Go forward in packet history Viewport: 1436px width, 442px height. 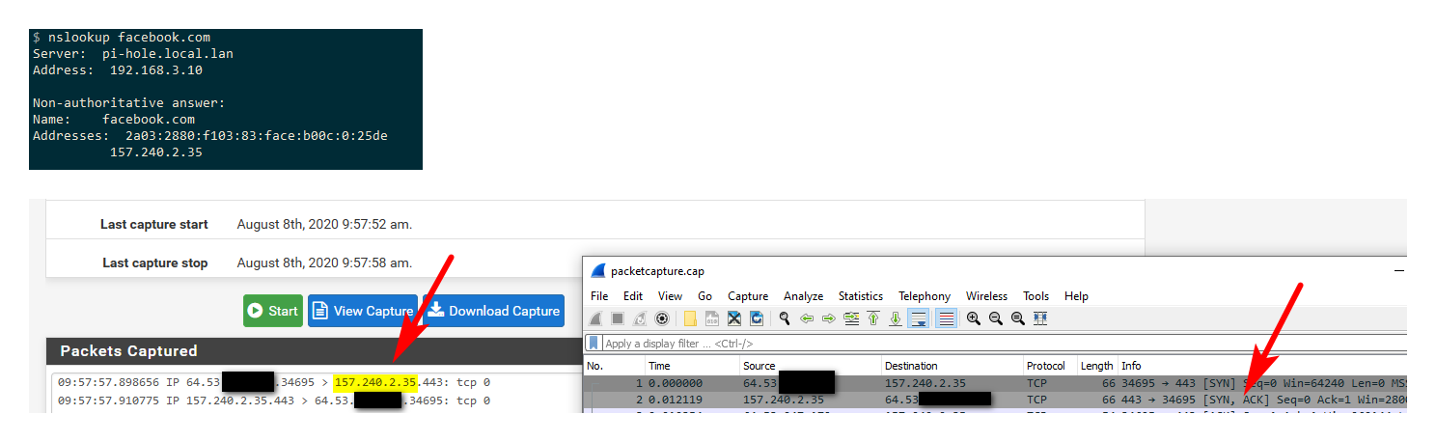click(x=829, y=318)
